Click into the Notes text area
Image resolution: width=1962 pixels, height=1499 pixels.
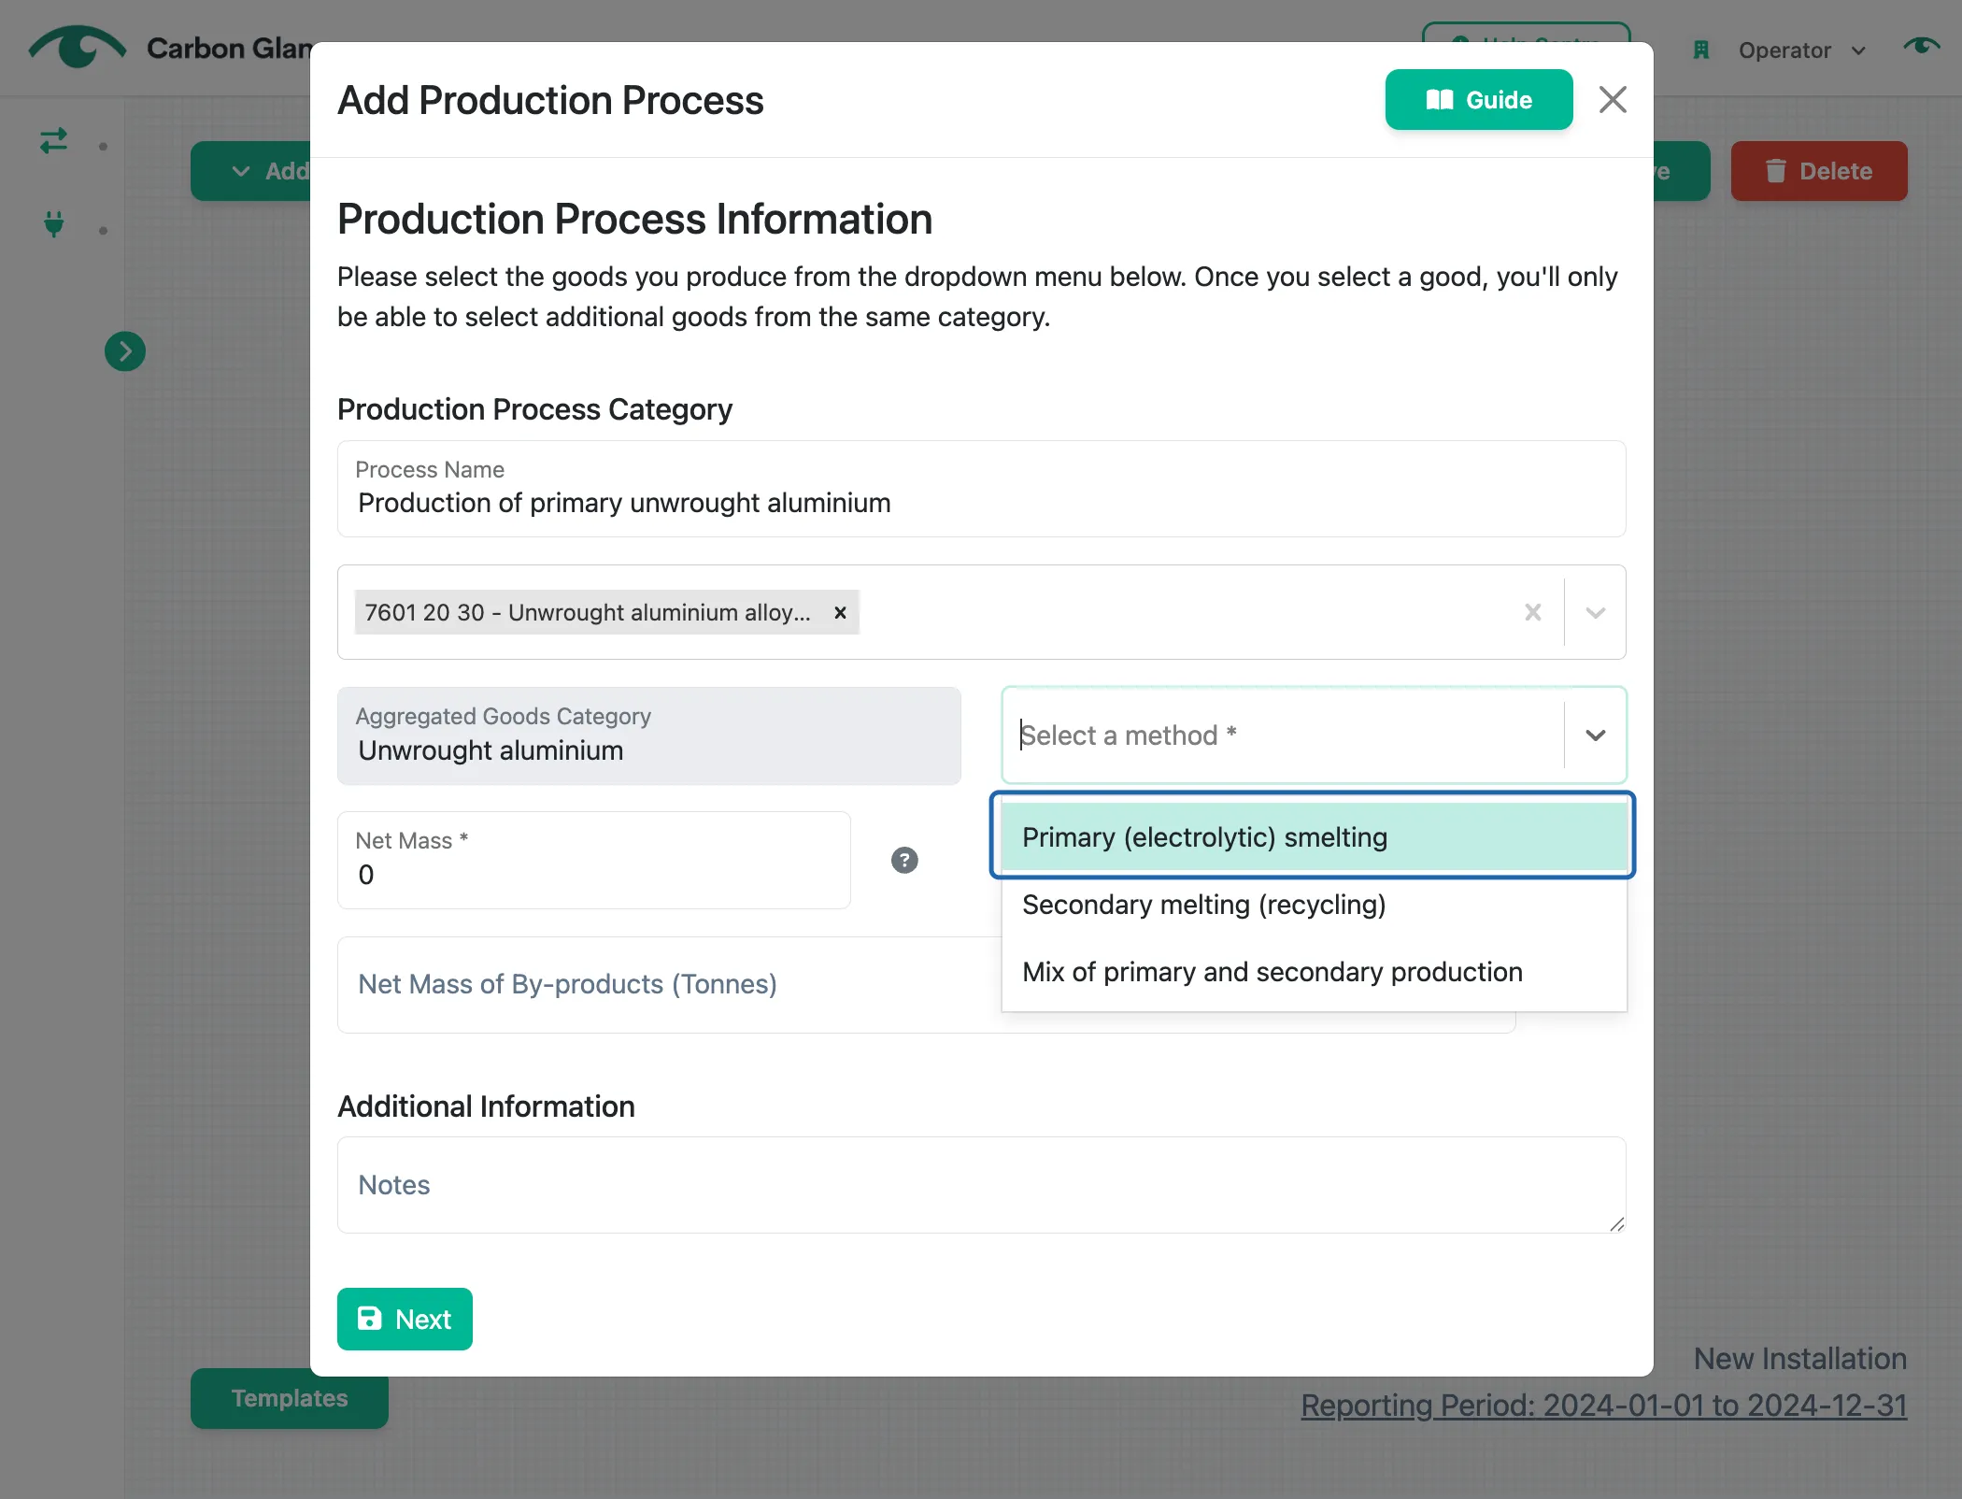coord(981,1185)
